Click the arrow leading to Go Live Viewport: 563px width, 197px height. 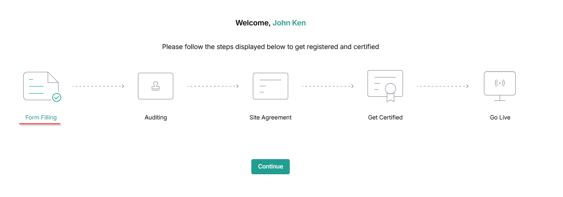click(x=442, y=86)
